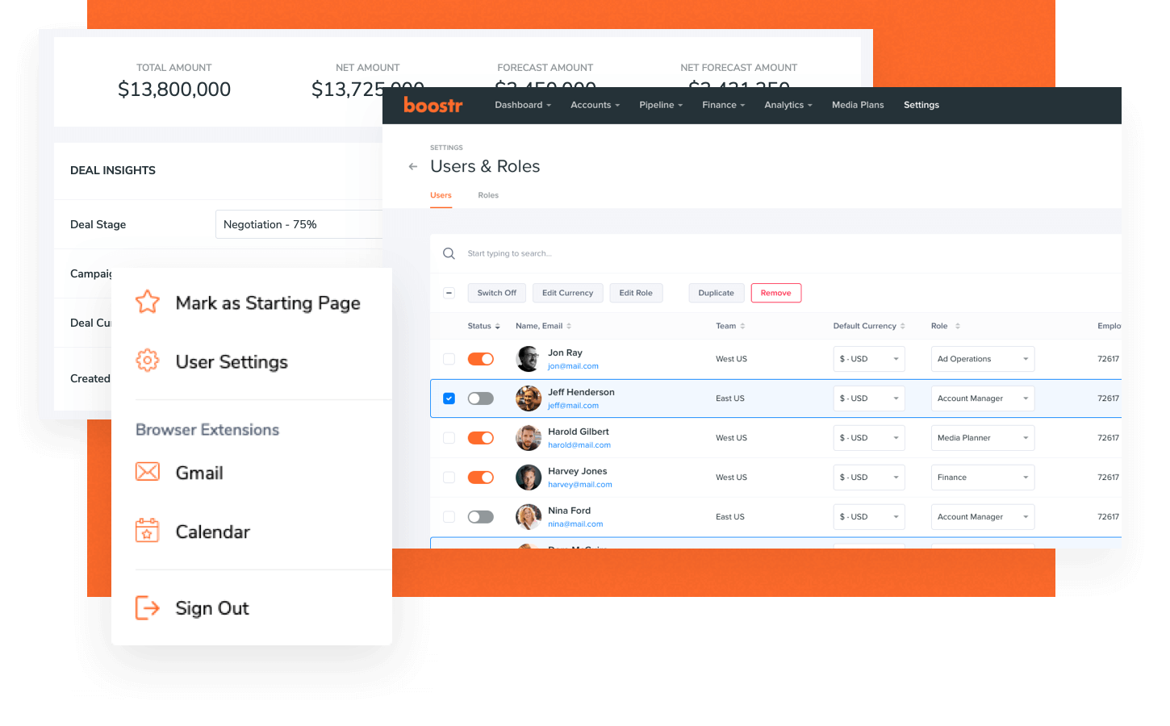Open Jon Ray's Ad Operations role dropdown

(982, 359)
